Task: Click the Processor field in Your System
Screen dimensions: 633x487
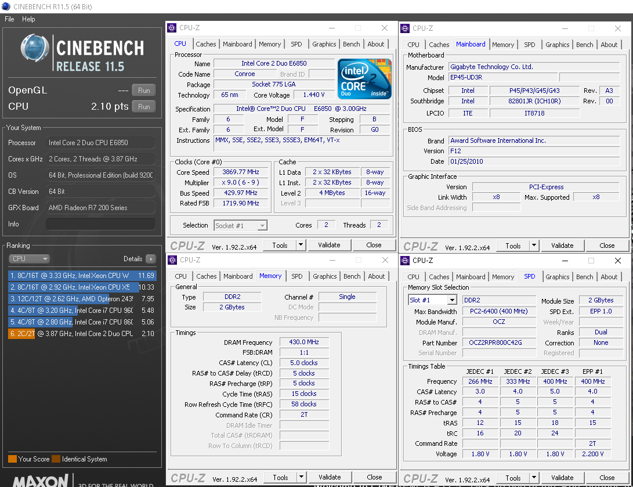Action: click(100, 143)
